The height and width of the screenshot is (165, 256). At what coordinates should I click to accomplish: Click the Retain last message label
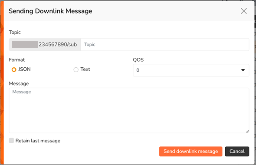pyautogui.click(x=38, y=141)
